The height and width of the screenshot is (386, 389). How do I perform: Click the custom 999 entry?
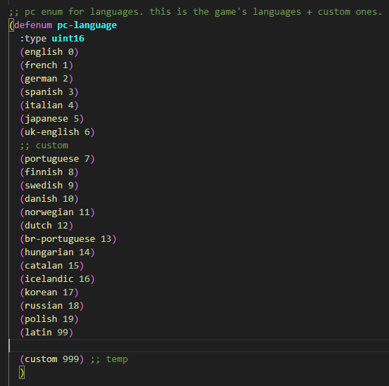52,359
